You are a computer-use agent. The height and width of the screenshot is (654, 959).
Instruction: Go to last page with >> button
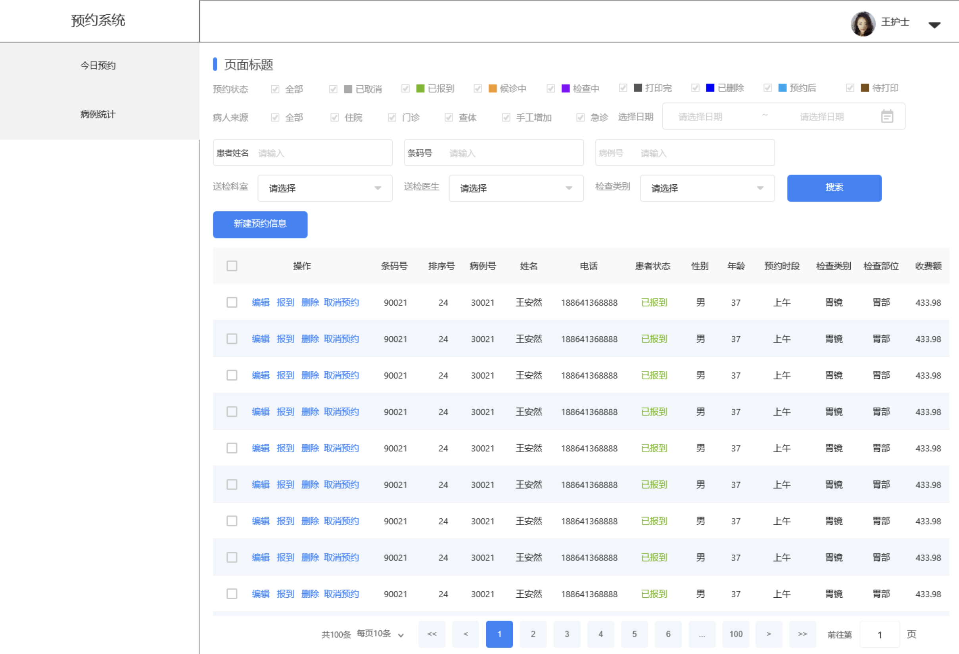803,634
